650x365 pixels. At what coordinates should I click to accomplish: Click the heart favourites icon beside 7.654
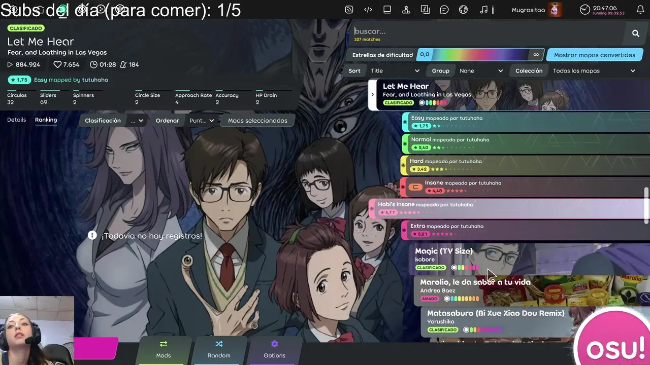(x=57, y=64)
